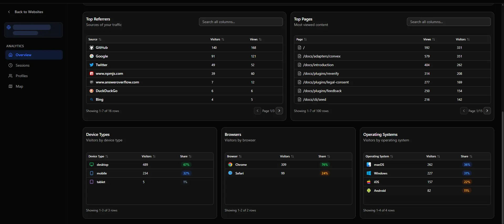Click the 24% Safari share badge
Image resolution: width=504 pixels, height=224 pixels.
click(325, 173)
